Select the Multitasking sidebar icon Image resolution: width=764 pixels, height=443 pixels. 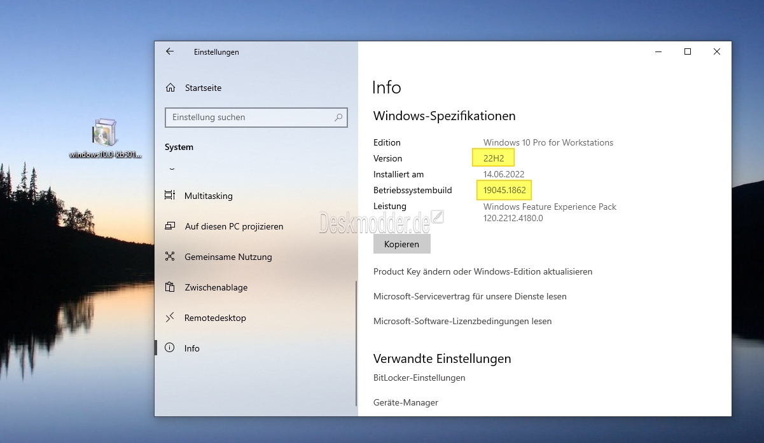170,196
